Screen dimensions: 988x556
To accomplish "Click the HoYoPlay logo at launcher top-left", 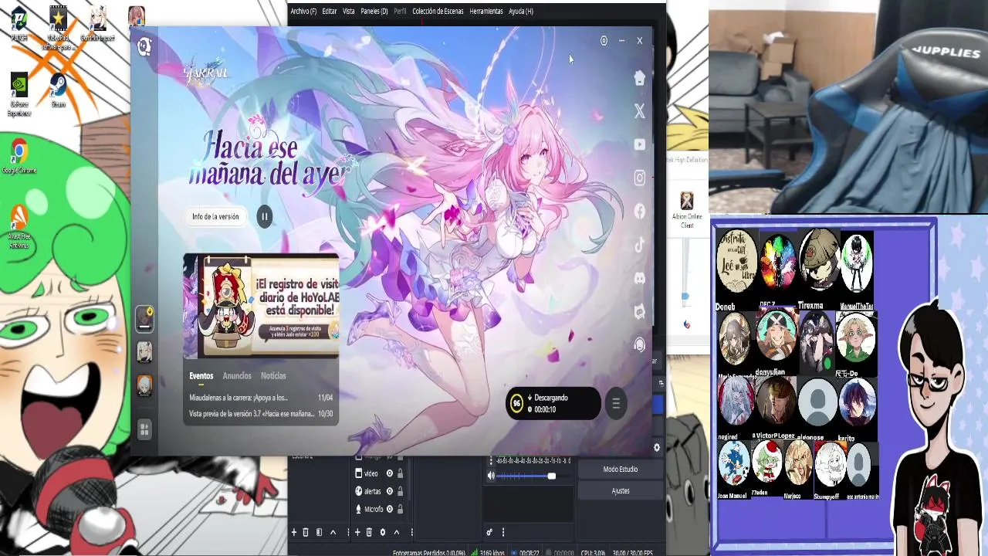I will [x=144, y=47].
